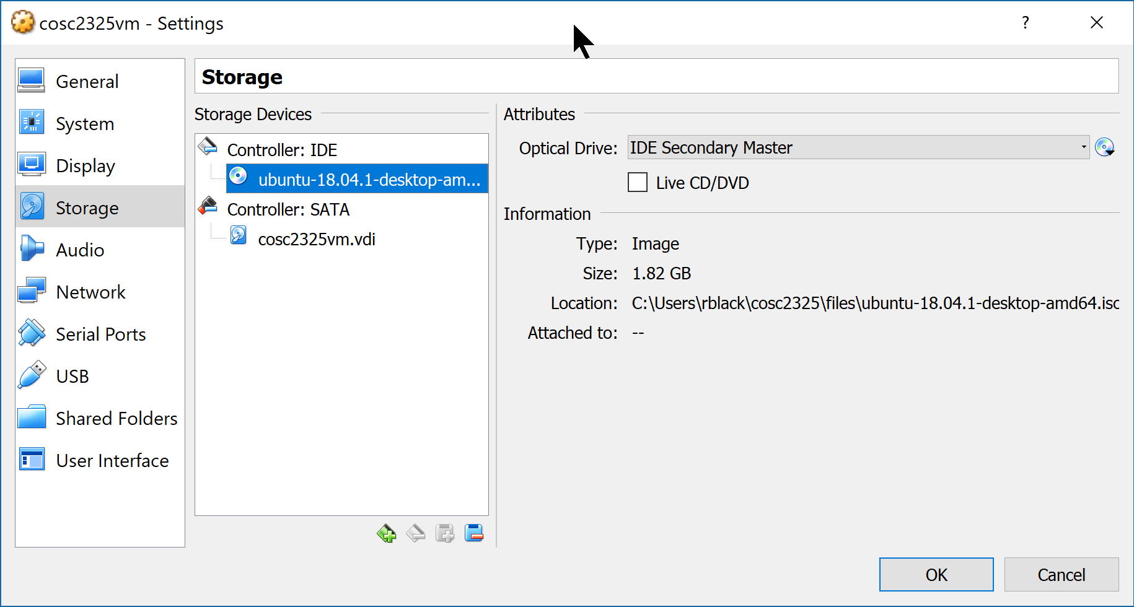Confirm settings with OK
This screenshot has height=607, width=1134.
[936, 575]
